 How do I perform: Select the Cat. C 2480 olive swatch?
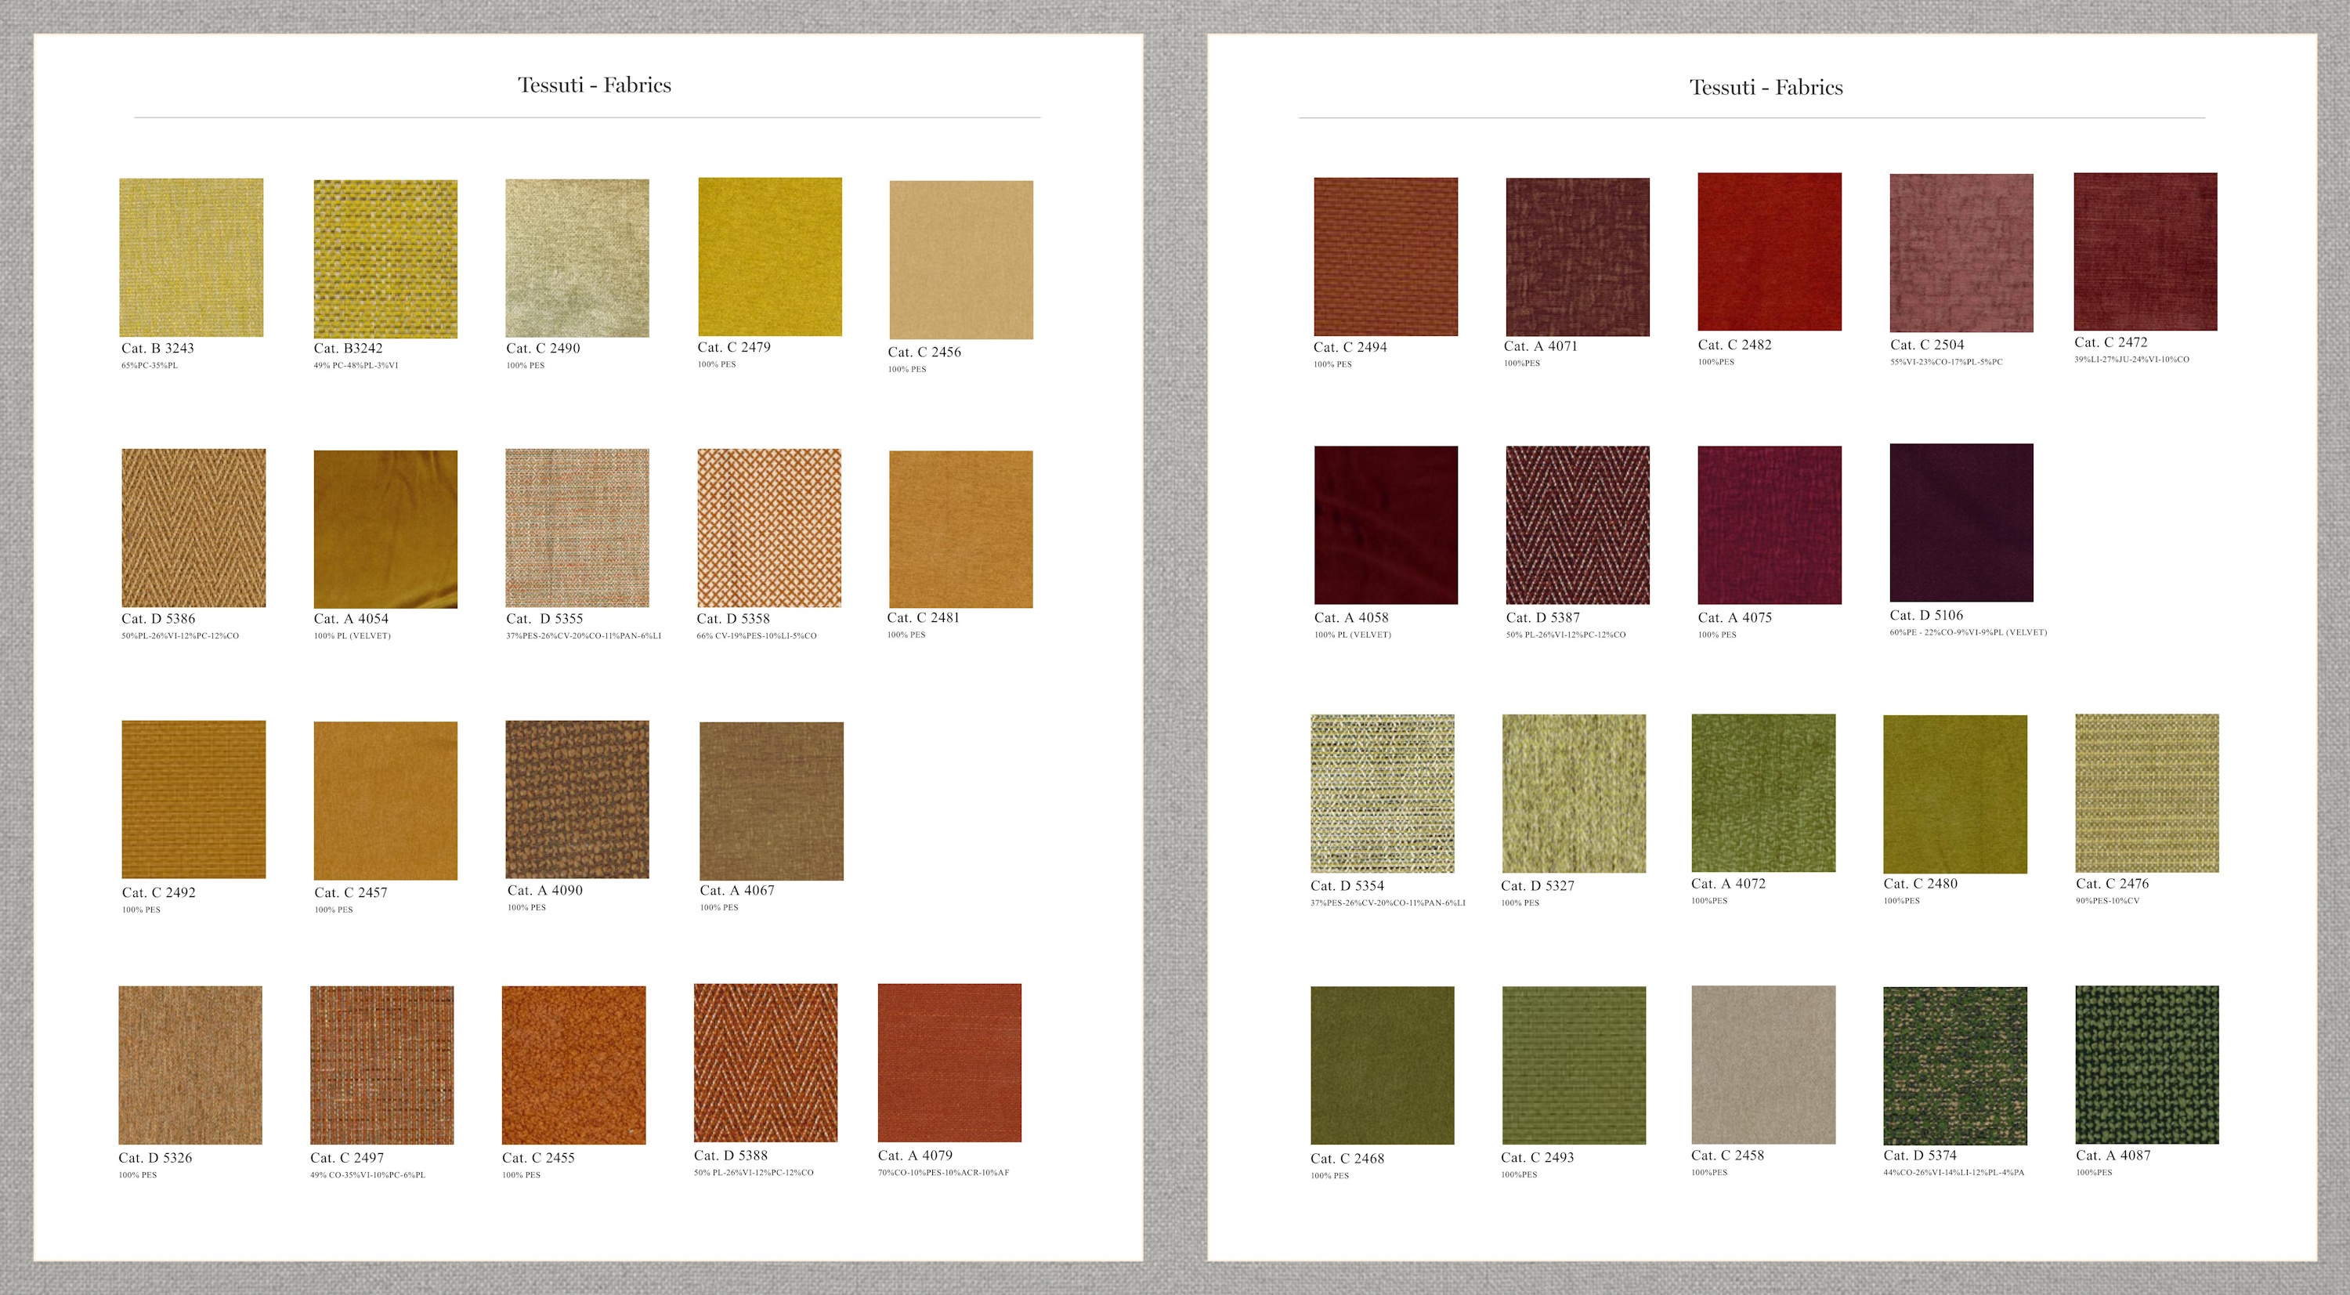1955,794
